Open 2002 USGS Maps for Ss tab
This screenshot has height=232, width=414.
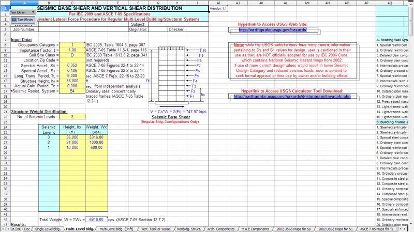tap(293, 229)
